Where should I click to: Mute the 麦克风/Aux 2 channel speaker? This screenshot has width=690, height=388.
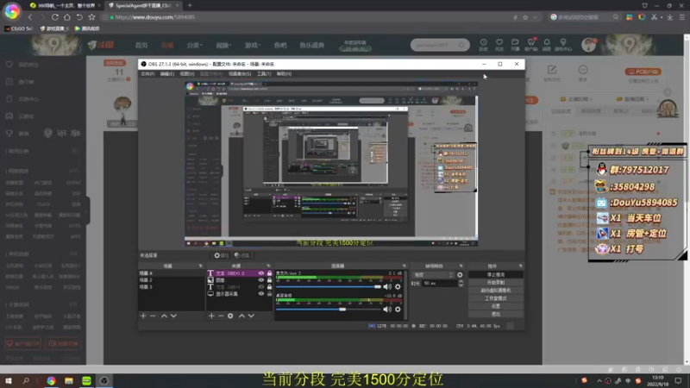tap(387, 287)
